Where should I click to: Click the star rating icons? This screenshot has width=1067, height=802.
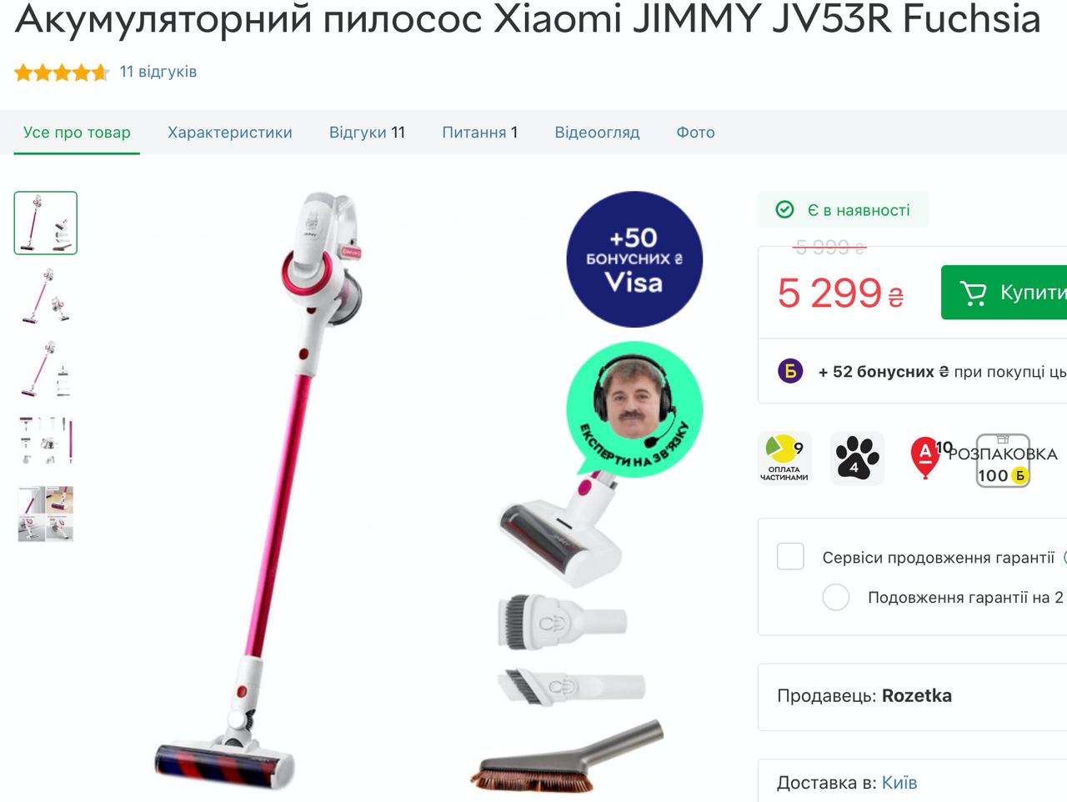[x=62, y=73]
